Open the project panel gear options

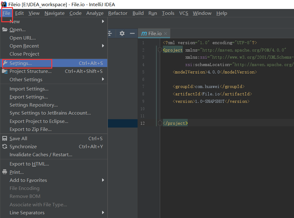(x=122, y=33)
